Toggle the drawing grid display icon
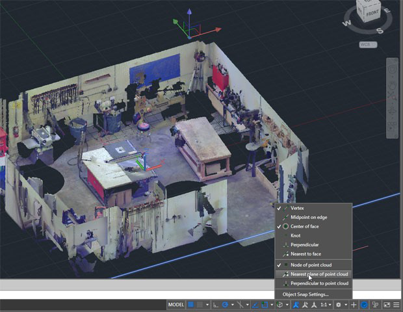This screenshot has width=403, height=312. point(190,305)
